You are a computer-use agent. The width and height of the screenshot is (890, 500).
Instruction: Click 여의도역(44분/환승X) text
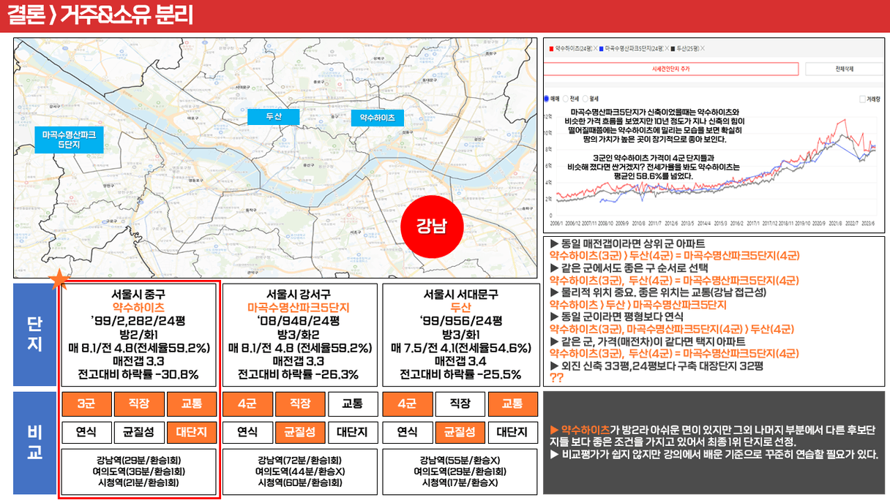pyautogui.click(x=299, y=471)
